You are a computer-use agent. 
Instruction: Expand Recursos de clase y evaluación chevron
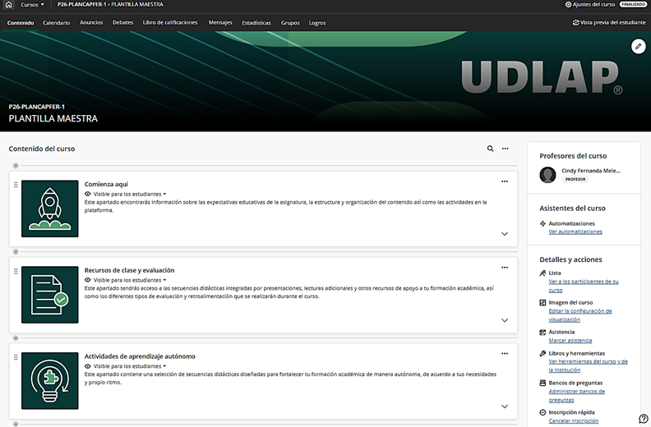[x=505, y=320]
